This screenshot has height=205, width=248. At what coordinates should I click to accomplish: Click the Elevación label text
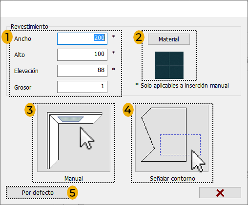coord(26,71)
